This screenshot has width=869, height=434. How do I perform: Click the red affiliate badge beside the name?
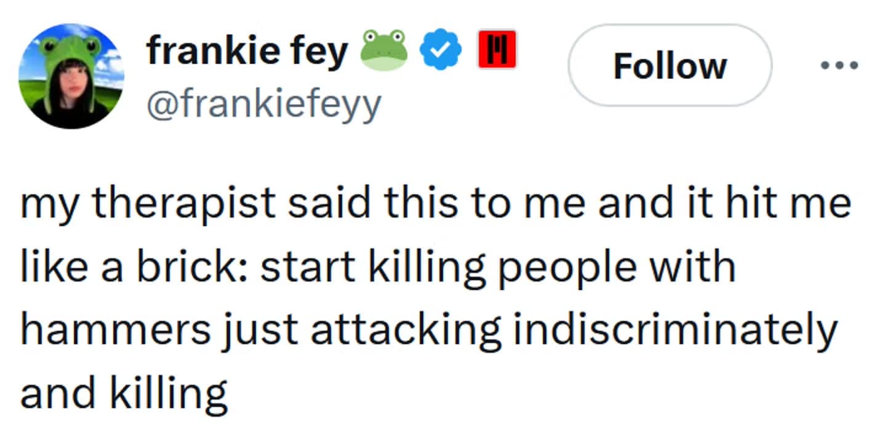point(497,50)
